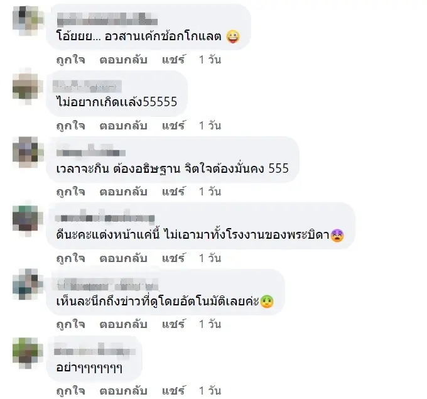The height and width of the screenshot is (399, 427).
Task: Click the tongue-out emoji in first comment
Action: [233, 36]
